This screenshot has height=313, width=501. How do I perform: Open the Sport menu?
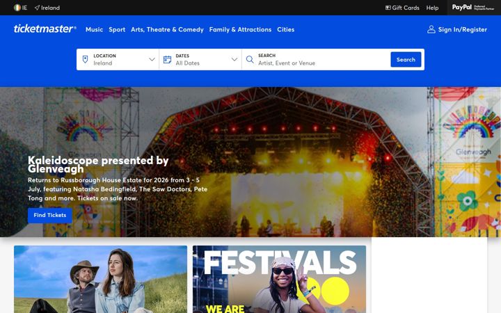(x=117, y=29)
